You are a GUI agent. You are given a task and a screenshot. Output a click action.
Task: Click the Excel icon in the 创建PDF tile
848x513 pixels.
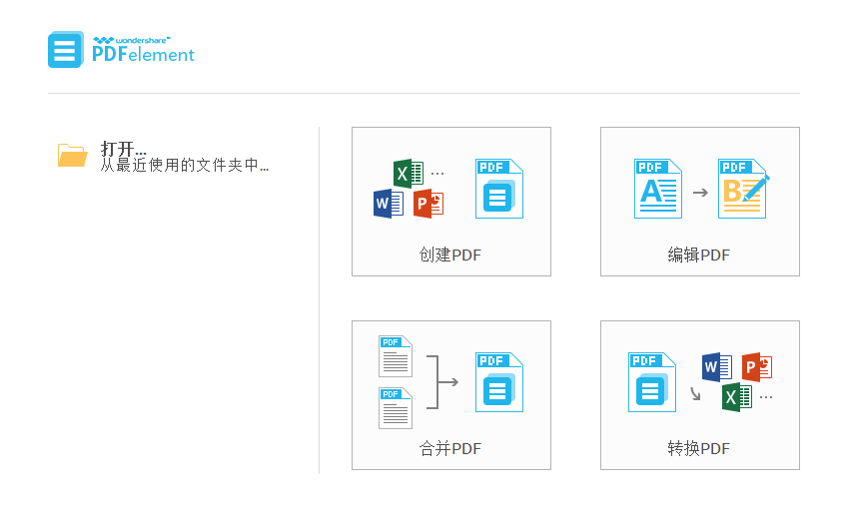click(x=408, y=174)
